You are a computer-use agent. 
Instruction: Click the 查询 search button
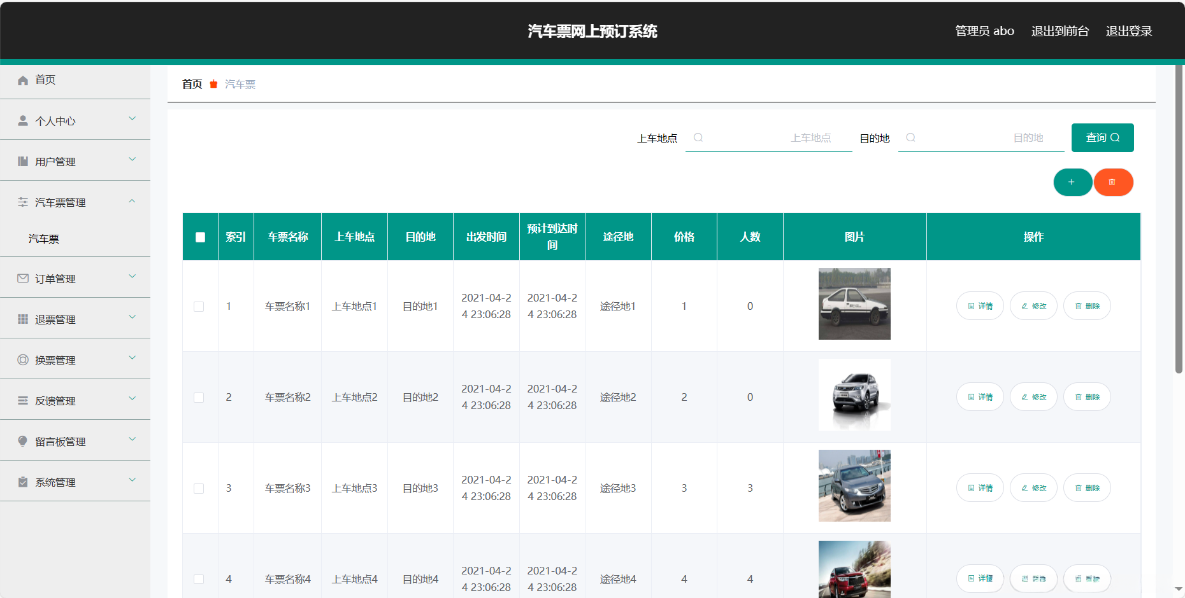click(1102, 138)
